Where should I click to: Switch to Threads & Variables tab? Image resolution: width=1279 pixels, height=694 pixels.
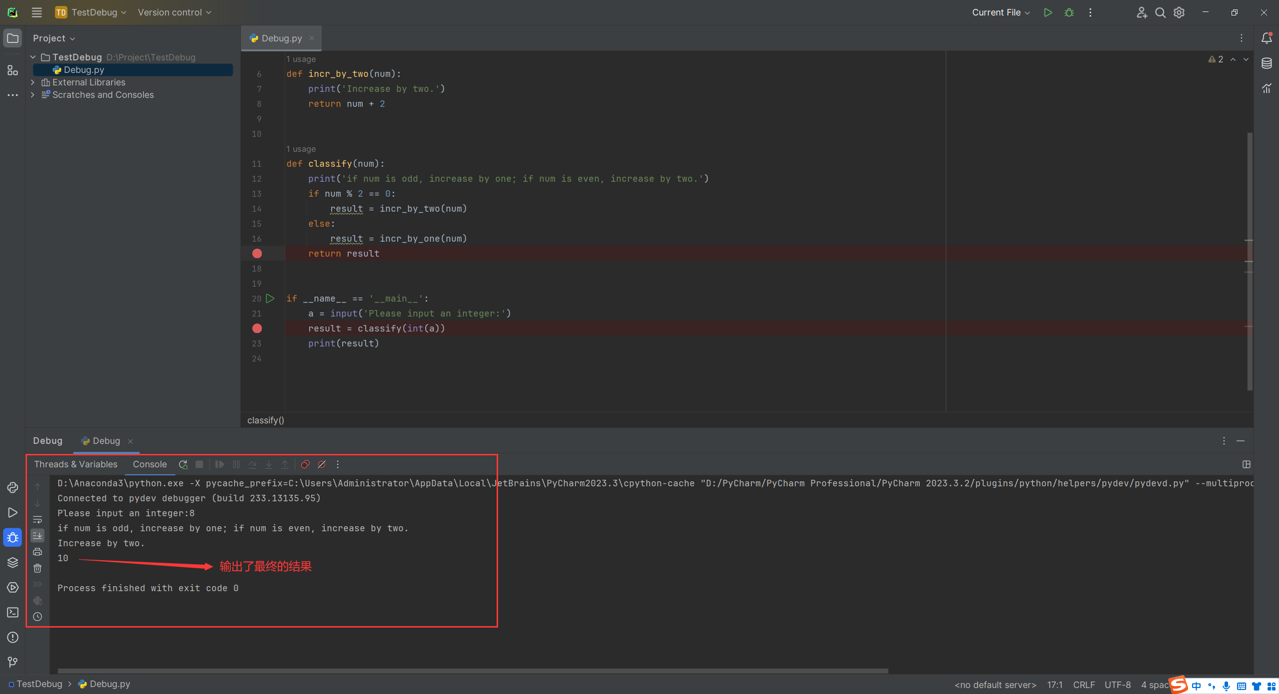coord(76,464)
